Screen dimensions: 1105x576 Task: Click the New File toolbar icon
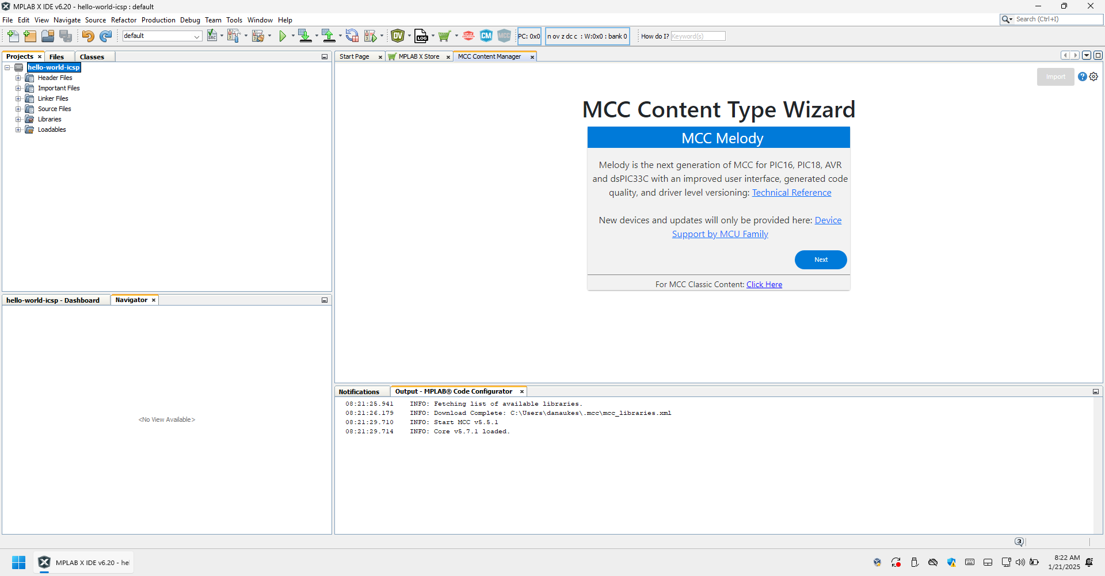(13, 36)
